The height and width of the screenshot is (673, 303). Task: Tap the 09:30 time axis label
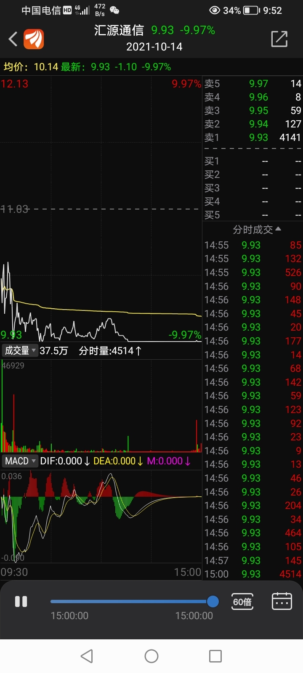pyautogui.click(x=14, y=572)
